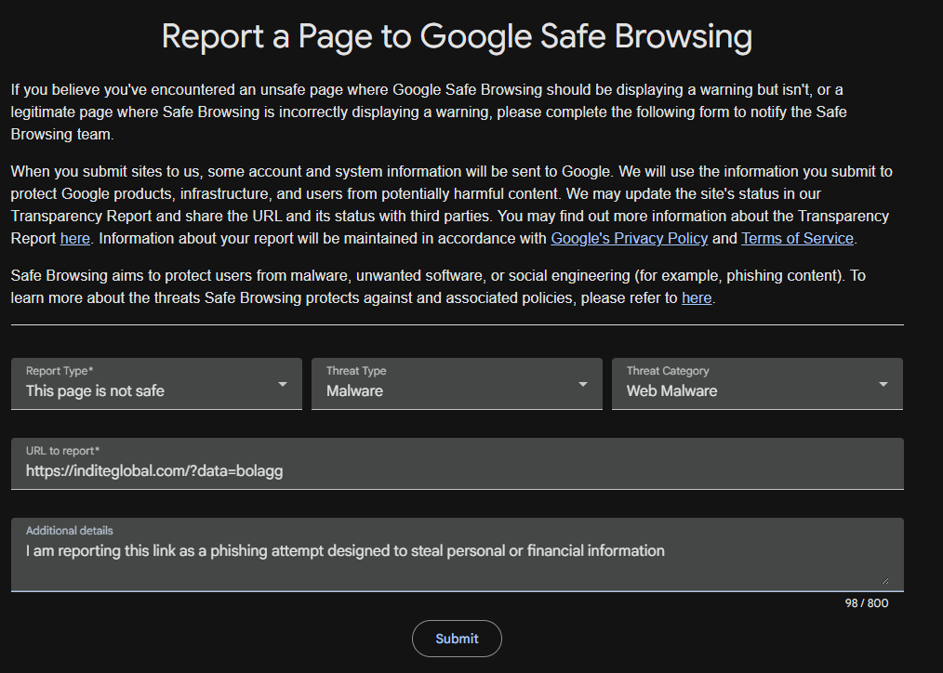Click the 98 / 800 character counter
943x673 pixels.
(x=866, y=602)
